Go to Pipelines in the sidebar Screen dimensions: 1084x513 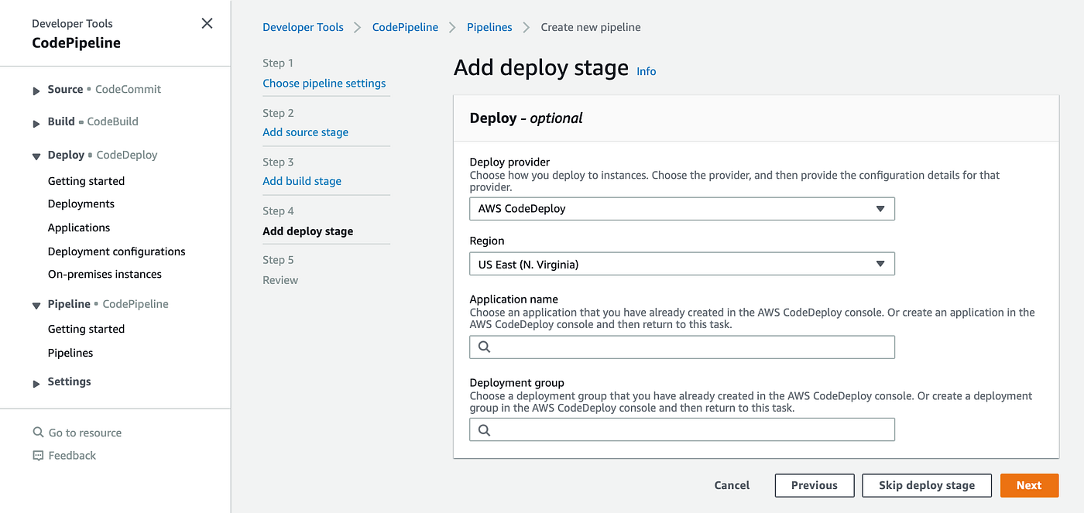70,353
